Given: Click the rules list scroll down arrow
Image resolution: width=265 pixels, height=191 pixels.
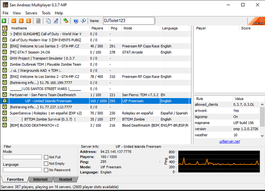Looking at the screenshot, I should click(x=262, y=136).
